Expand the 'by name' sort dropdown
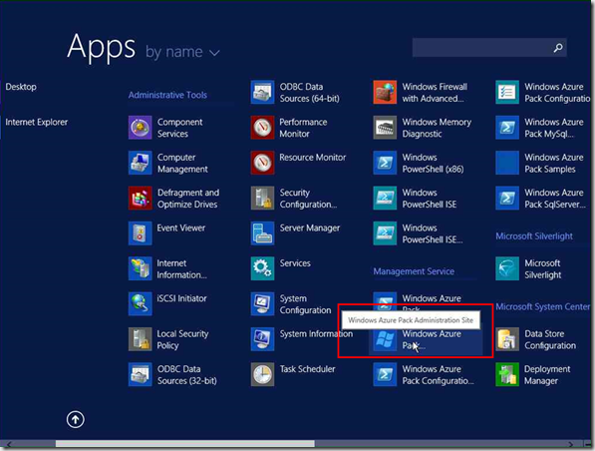The height and width of the screenshot is (451, 595). pos(182,52)
